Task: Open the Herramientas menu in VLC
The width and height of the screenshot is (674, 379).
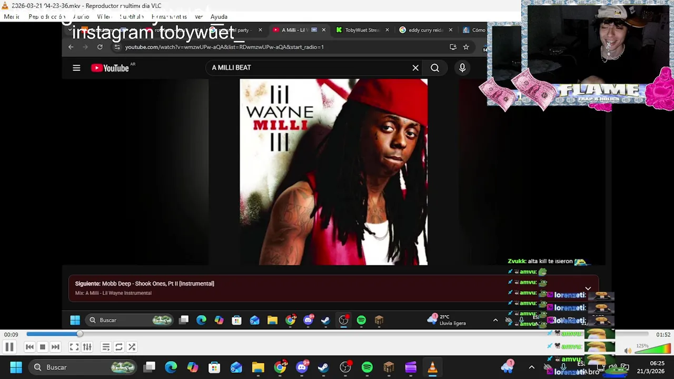Action: tap(169, 17)
